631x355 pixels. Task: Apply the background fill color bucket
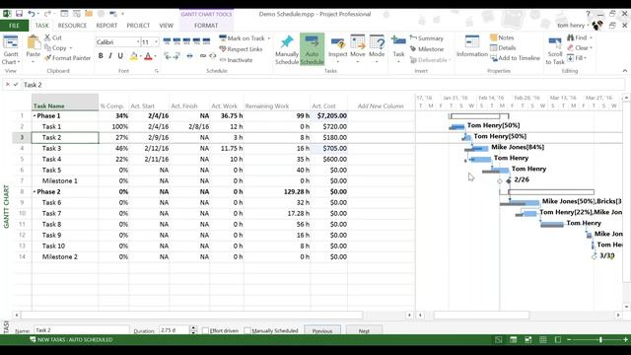point(134,56)
